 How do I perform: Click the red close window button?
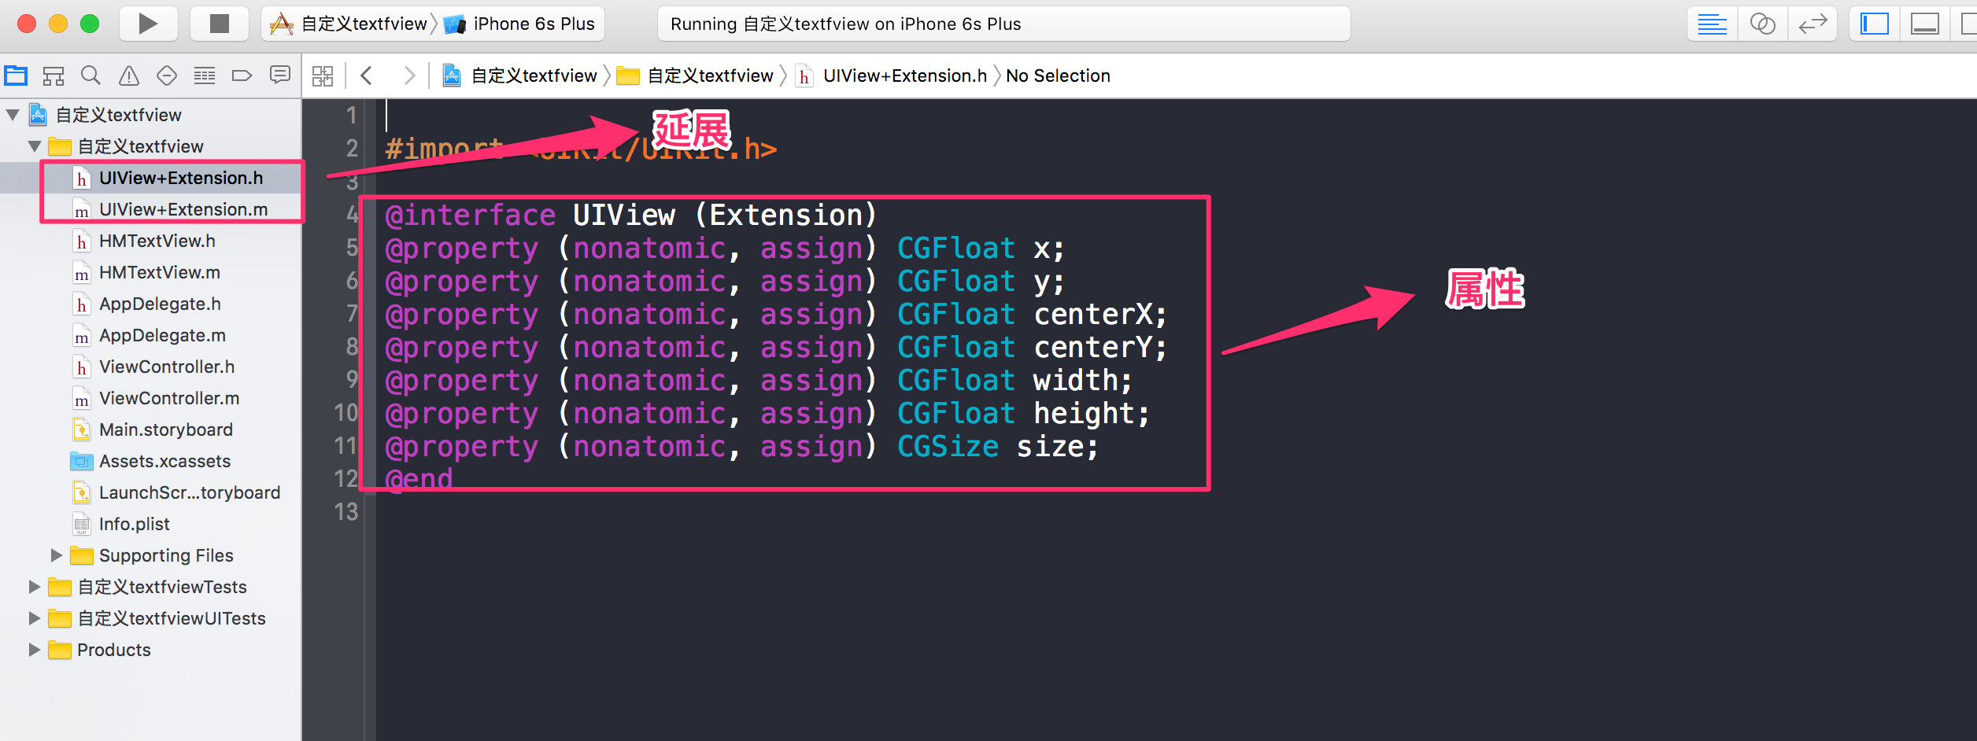tap(27, 24)
